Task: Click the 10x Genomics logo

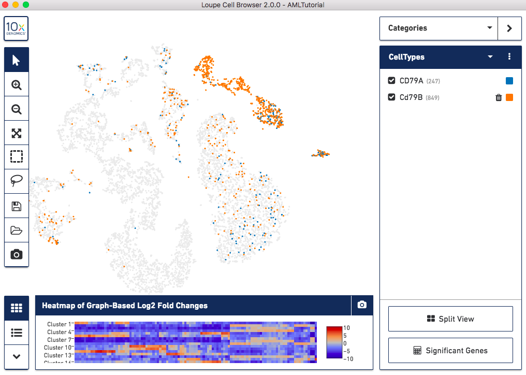Action: point(16,28)
